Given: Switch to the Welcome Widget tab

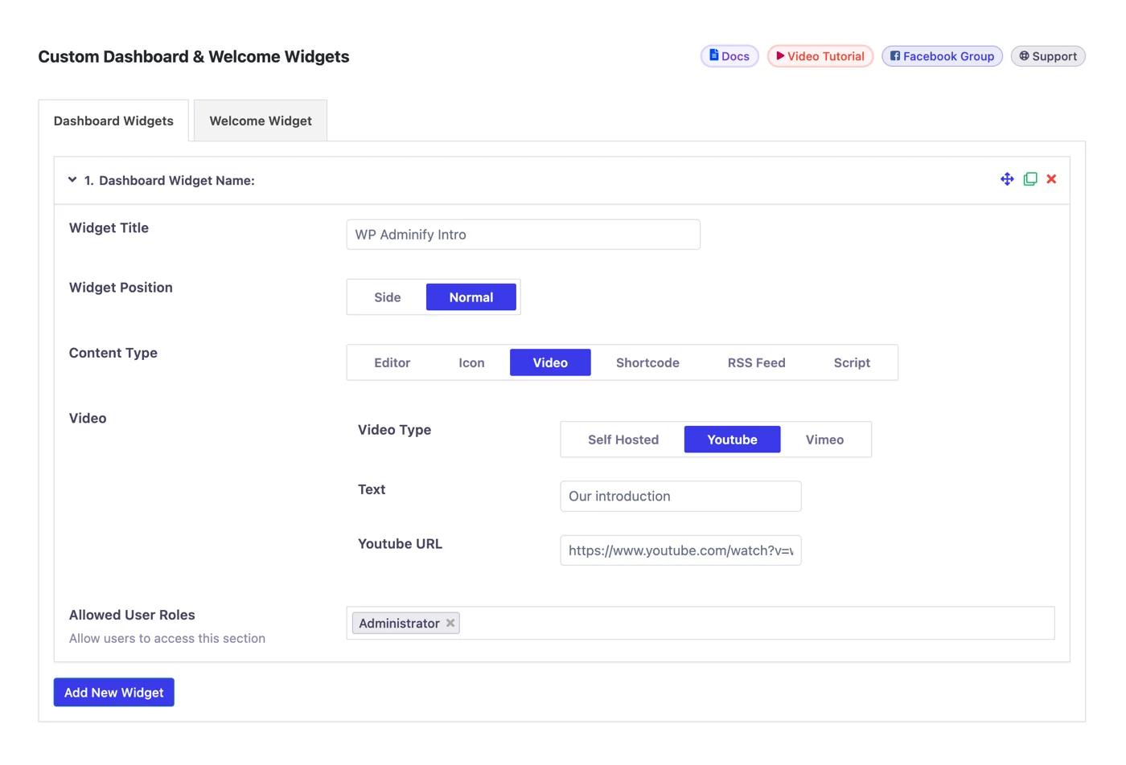Looking at the screenshot, I should coord(261,121).
